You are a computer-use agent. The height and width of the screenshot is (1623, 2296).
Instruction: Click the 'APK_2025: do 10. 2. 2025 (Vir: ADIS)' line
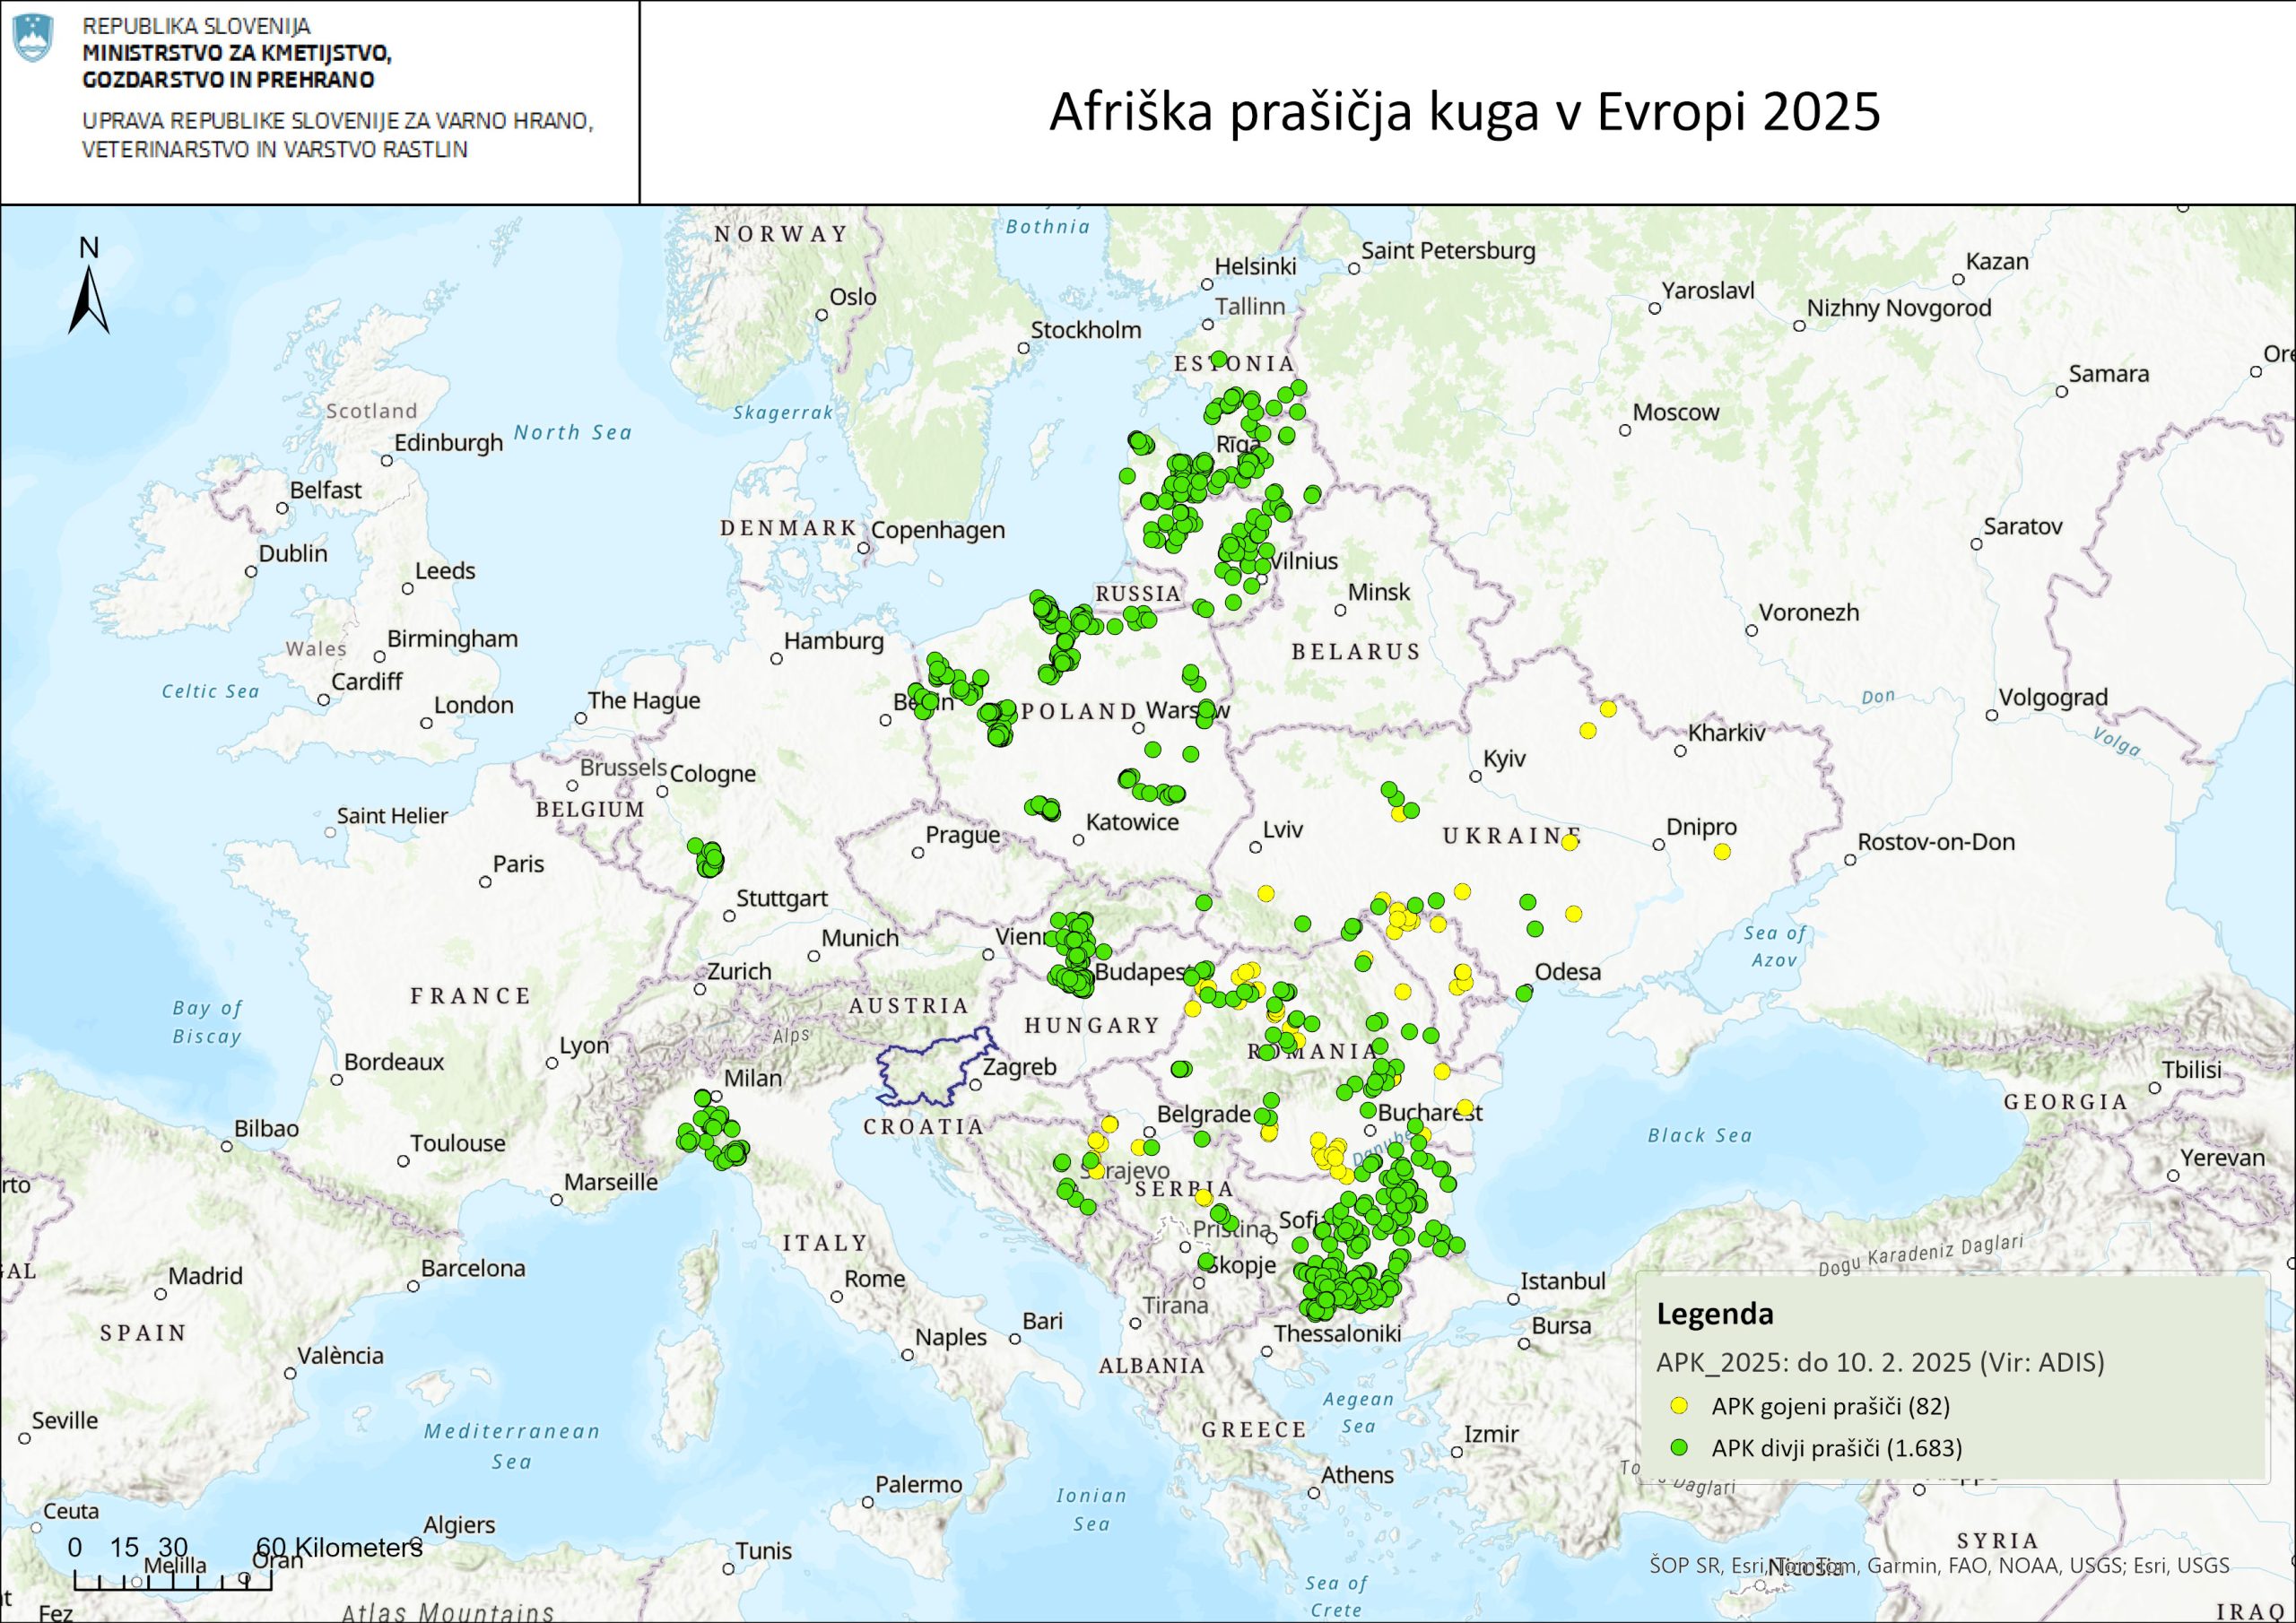(x=1880, y=1362)
